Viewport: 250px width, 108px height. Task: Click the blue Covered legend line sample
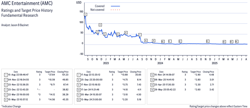(x=115, y=6)
